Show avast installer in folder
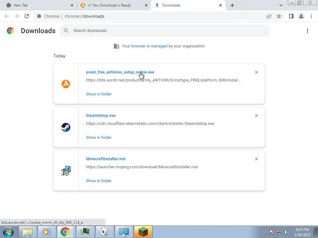The image size is (318, 238). [x=99, y=94]
